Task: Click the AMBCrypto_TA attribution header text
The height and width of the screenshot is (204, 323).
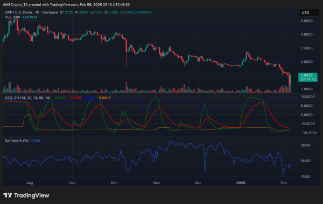Action: 66,4
